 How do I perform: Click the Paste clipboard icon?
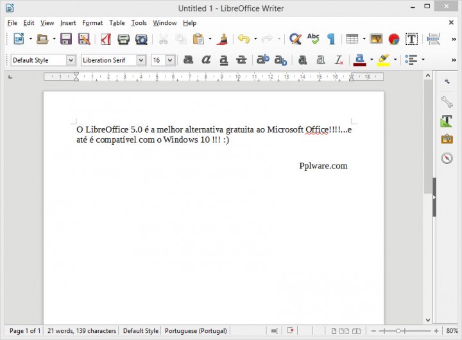(x=198, y=39)
